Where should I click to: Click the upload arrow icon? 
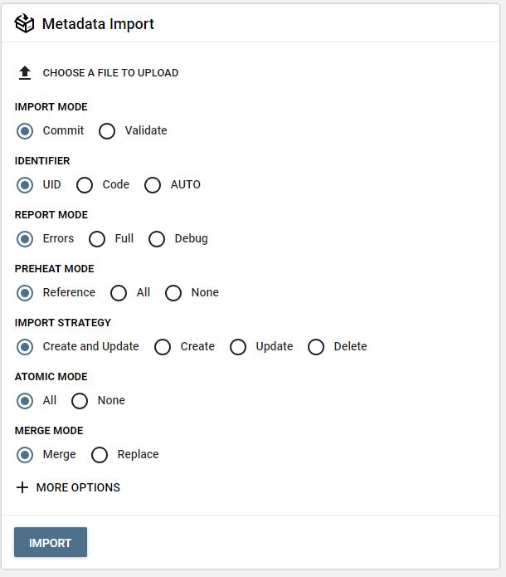[25, 73]
